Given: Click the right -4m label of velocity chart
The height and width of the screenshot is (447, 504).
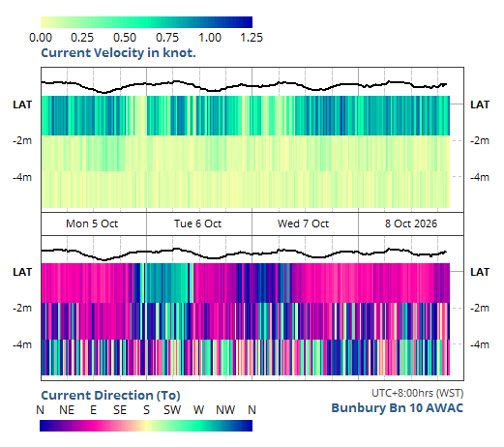Looking at the screenshot, I should pyautogui.click(x=480, y=177).
